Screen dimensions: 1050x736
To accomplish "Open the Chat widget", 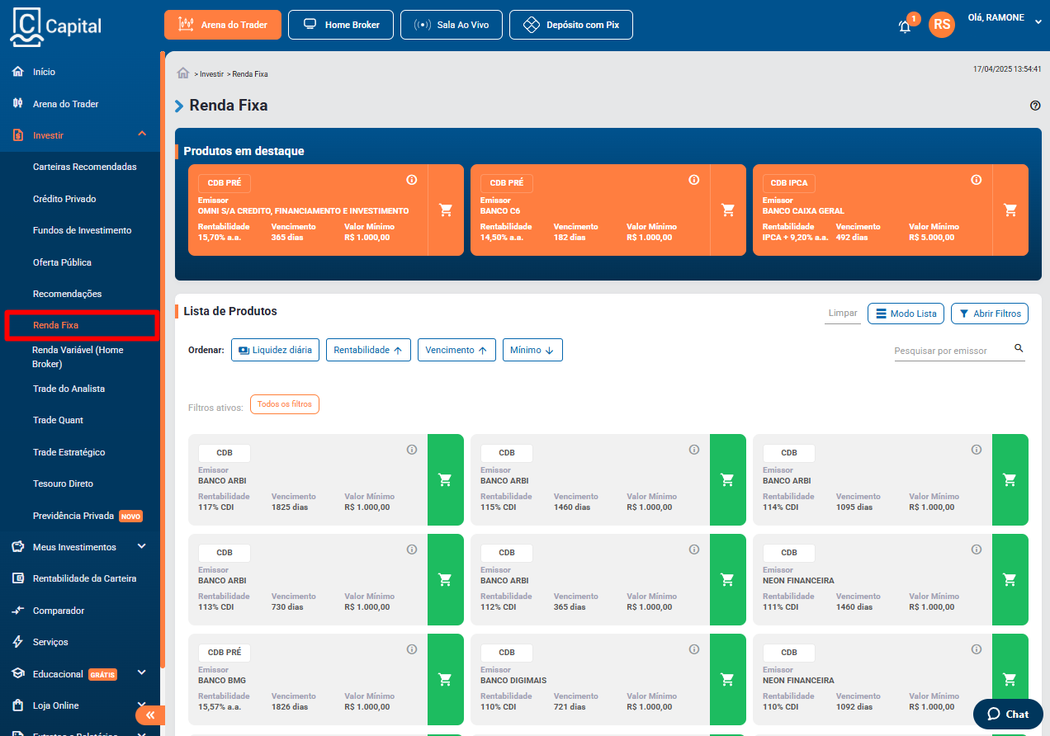I will point(1008,715).
